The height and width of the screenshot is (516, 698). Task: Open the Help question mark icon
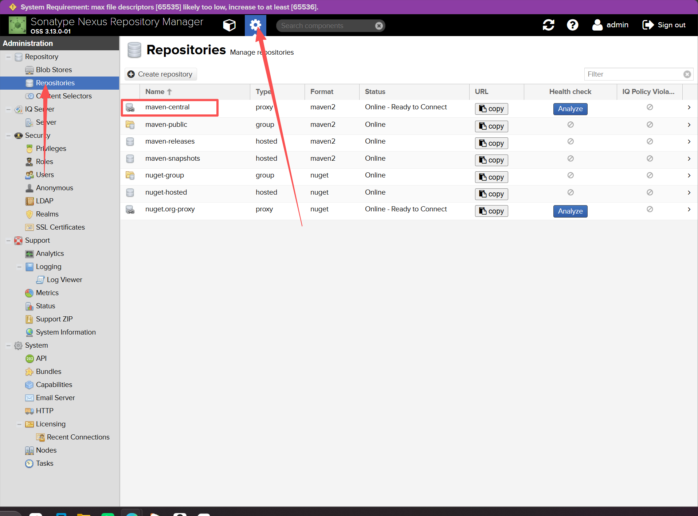572,25
